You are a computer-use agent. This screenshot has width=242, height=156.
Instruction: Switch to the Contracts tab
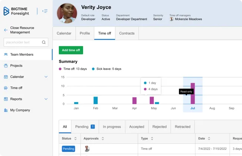coord(127,33)
